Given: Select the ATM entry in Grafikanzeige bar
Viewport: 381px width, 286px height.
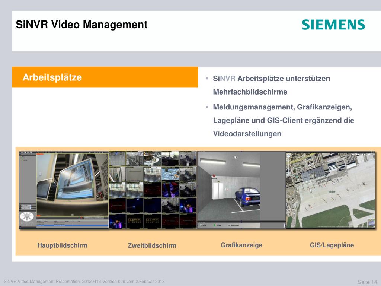Looking at the screenshot, I should pyautogui.click(x=203, y=225).
